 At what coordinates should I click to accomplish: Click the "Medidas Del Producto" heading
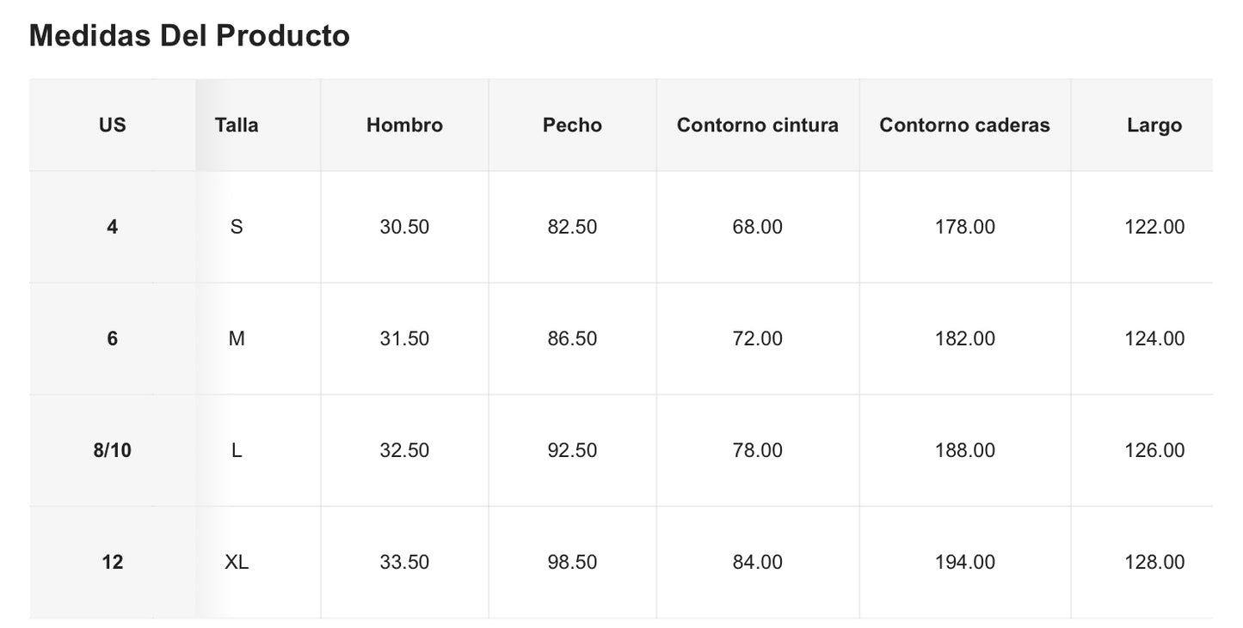pyautogui.click(x=189, y=36)
